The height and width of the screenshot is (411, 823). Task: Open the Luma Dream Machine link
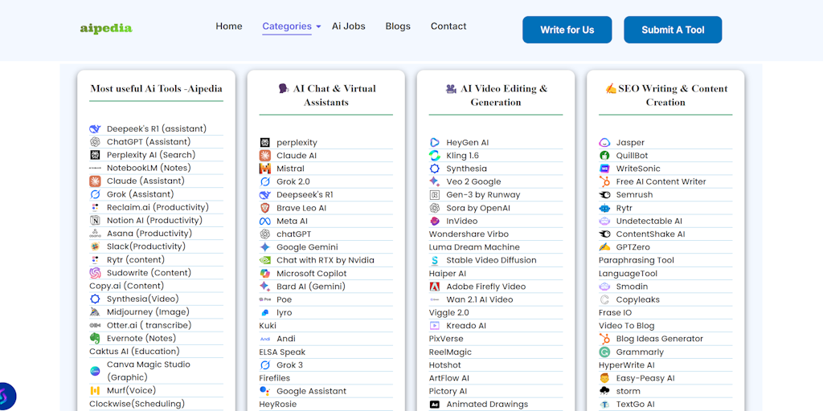pos(474,247)
